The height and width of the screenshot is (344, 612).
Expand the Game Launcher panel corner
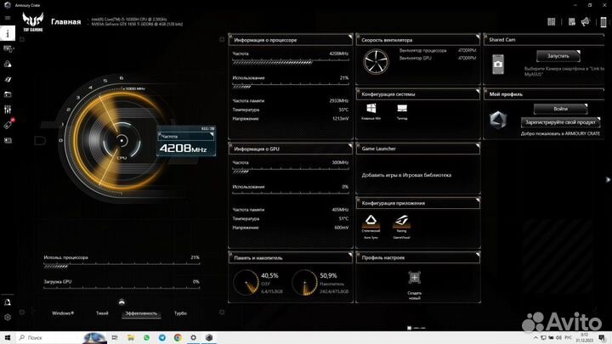pyautogui.click(x=478, y=146)
